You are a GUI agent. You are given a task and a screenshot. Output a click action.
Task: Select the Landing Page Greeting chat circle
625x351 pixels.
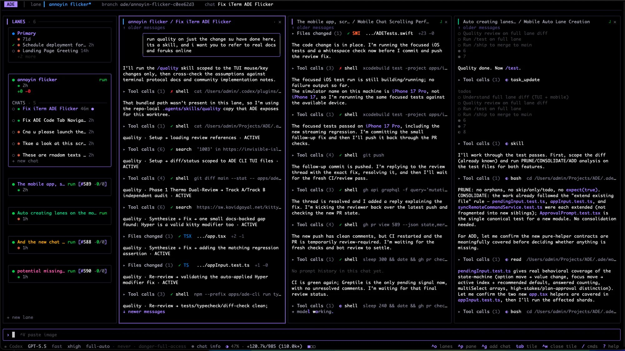pyautogui.click(x=13, y=51)
